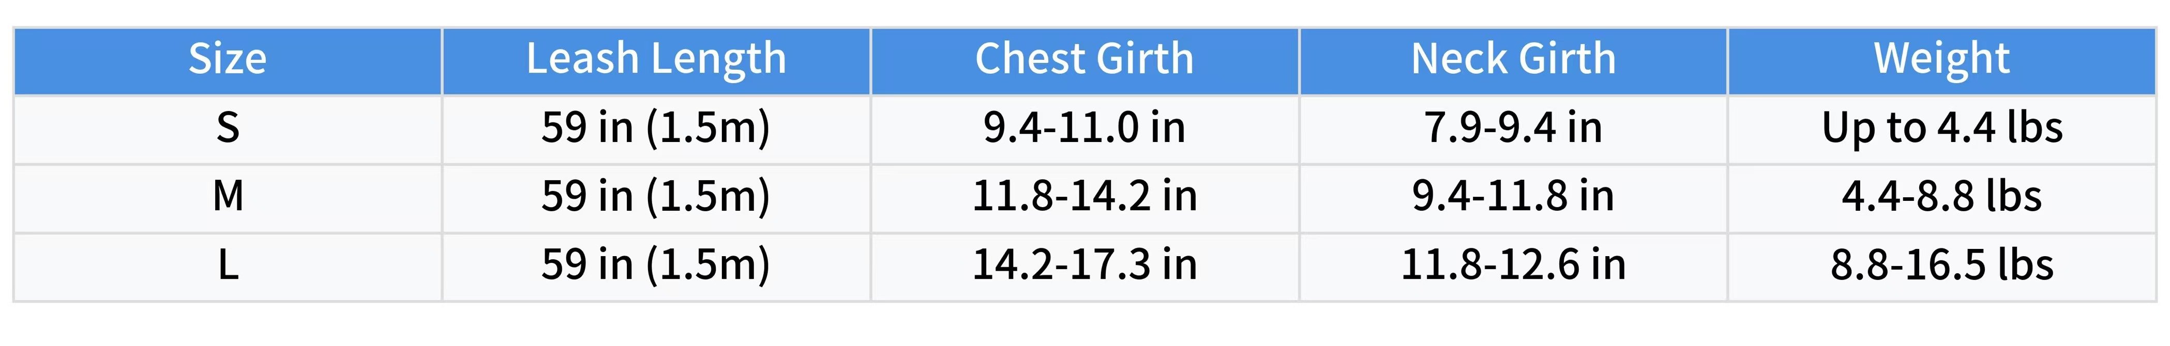Screen dimensions: 2170x346
Task: Select the Leash Length header cell
Action: (x=656, y=60)
